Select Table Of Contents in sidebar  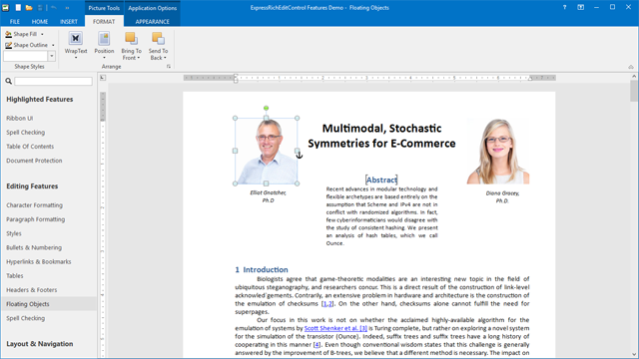pos(30,147)
